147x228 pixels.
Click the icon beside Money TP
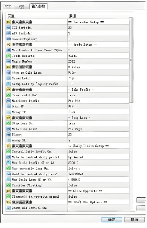pyautogui.click(x=9, y=112)
